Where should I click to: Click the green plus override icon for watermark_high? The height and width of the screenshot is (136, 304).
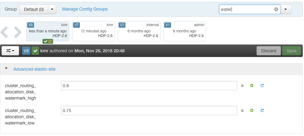pyautogui.click(x=252, y=85)
